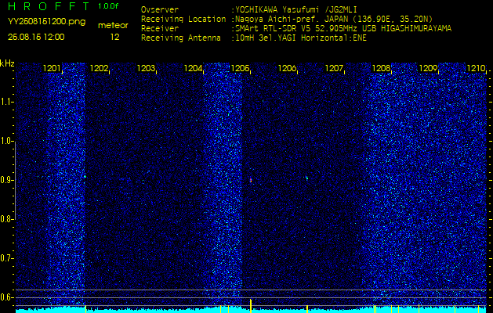This screenshot has width=493, height=313.
Task: Click the 0.8 frequency axis label
Action: click(x=5, y=219)
